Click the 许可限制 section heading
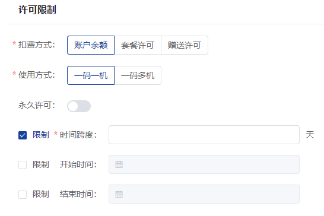Screen dimensions: 324x216 [x=37, y=9]
